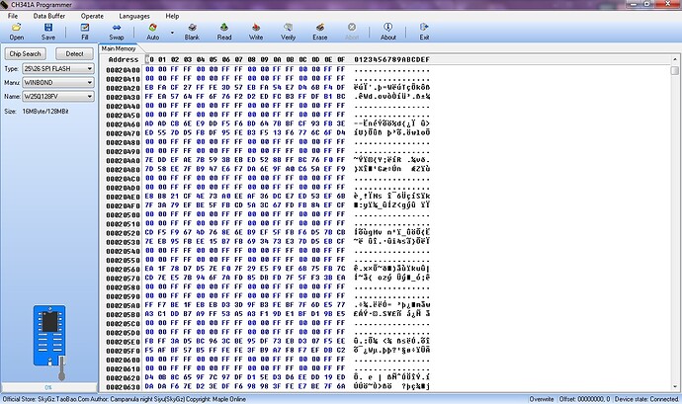Open the Data Buffer menu

pos(47,17)
